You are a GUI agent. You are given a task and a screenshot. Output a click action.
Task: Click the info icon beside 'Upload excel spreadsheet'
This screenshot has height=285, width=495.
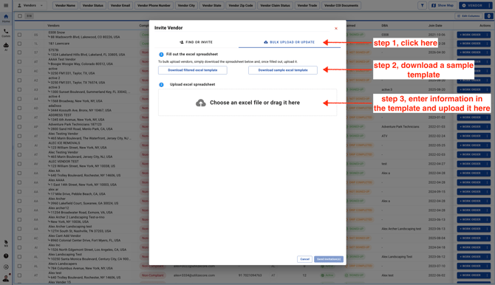[x=161, y=85]
